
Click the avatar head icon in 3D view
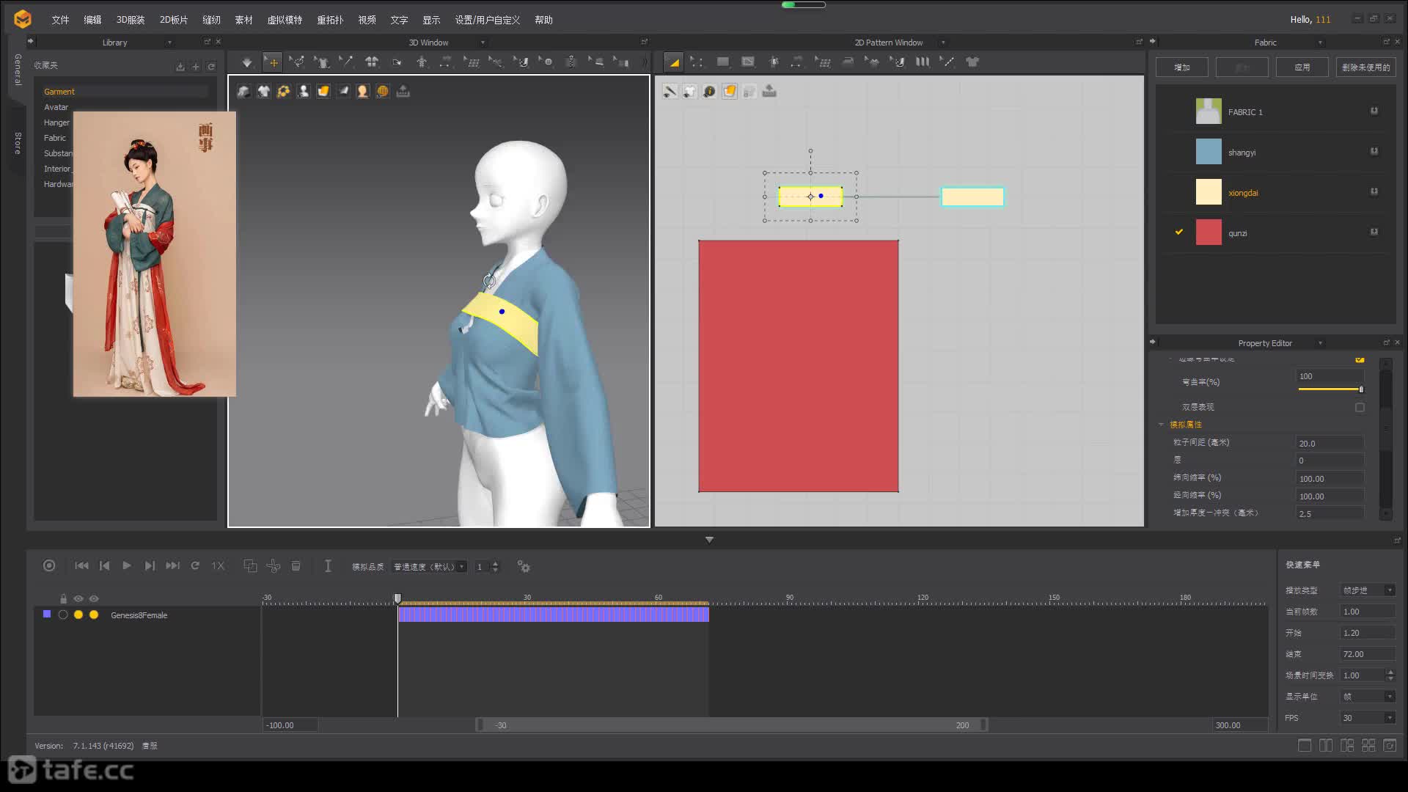pyautogui.click(x=362, y=91)
